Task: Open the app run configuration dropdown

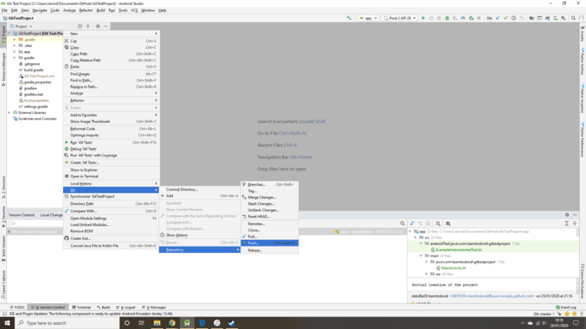Action: [x=368, y=18]
